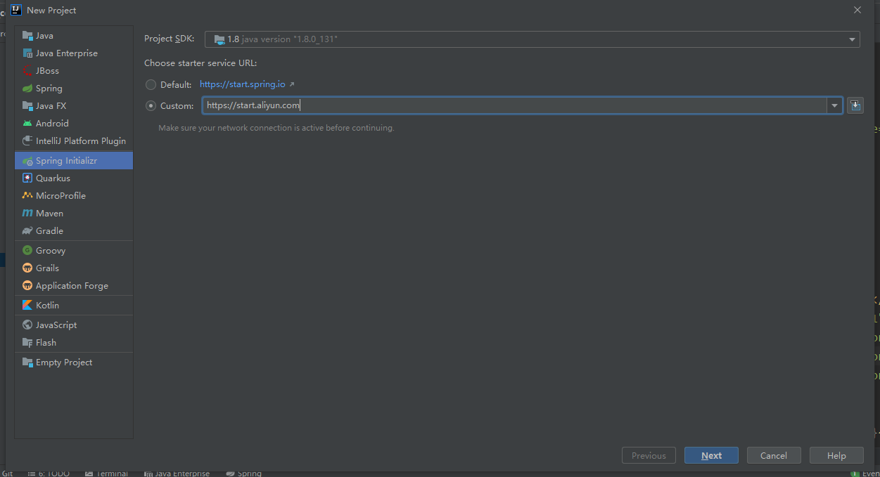880x477 pixels.
Task: Click the Java folder icon
Action: [x=27, y=35]
